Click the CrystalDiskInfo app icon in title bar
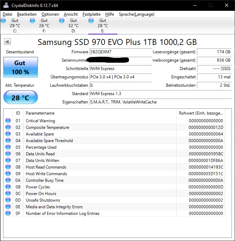 coord(6,5)
